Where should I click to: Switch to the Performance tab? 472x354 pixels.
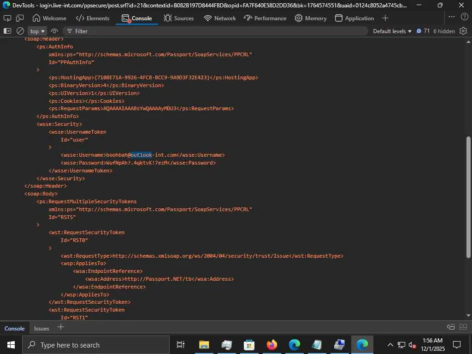tap(265, 18)
